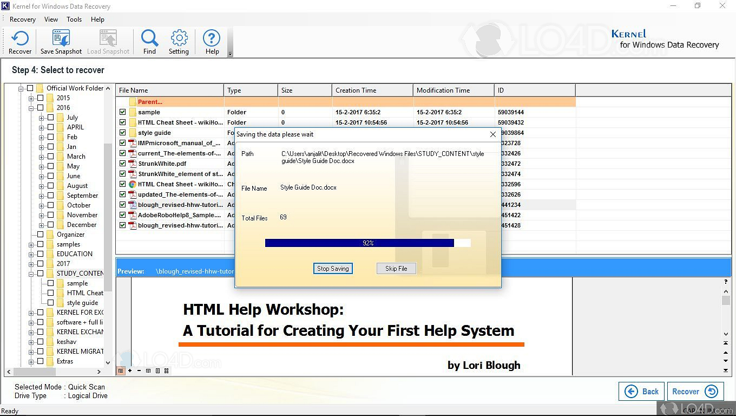Sort by the File Name column header
The image size is (736, 416).
(169, 90)
